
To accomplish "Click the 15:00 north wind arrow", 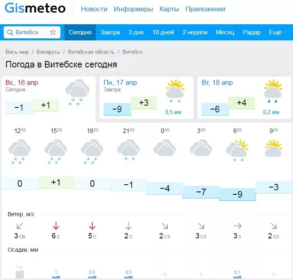I will pyautogui.click(x=56, y=226).
